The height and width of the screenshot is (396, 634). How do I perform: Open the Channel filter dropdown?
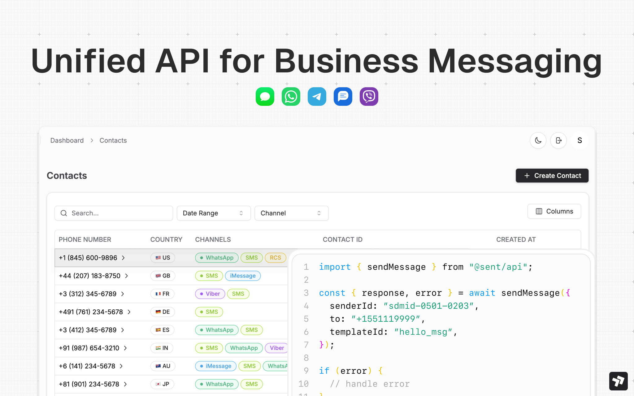click(291, 213)
